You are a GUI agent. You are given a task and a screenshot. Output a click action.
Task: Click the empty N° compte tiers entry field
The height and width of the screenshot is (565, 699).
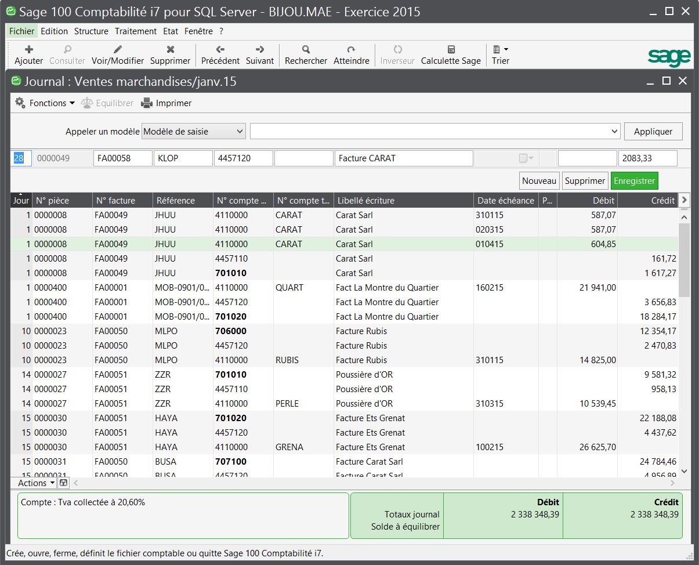(304, 158)
